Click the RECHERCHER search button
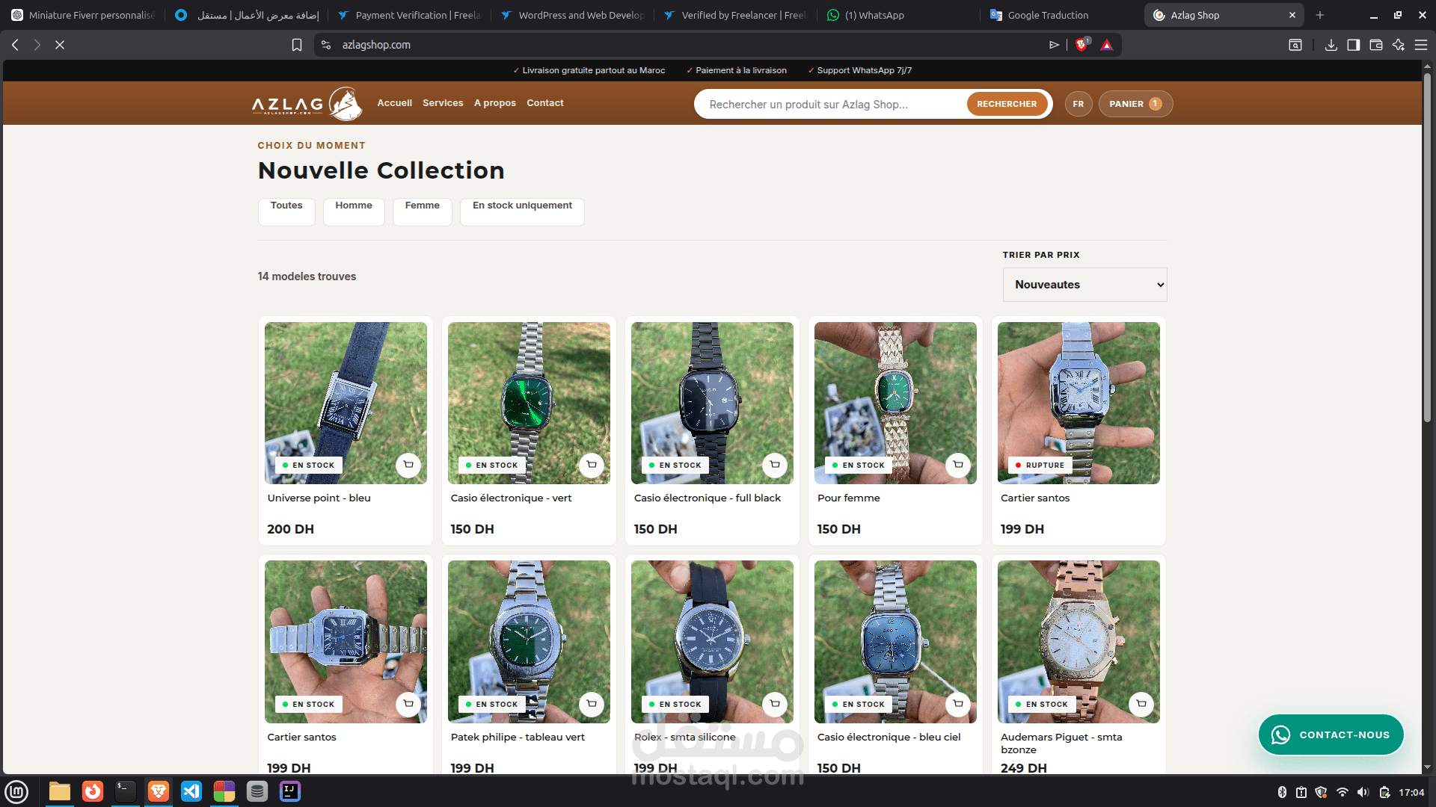 (x=1007, y=104)
